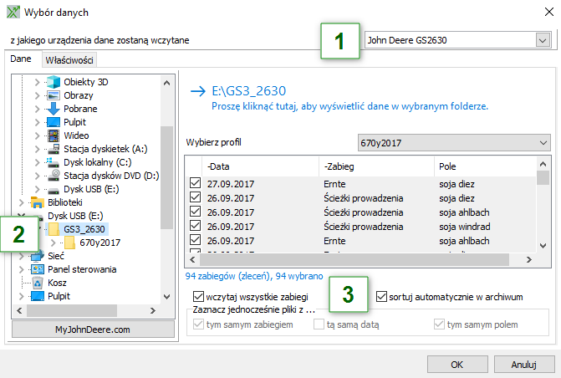561x378 pixels.
Task: Click the Panel sterowania icon
Action: coord(38,269)
